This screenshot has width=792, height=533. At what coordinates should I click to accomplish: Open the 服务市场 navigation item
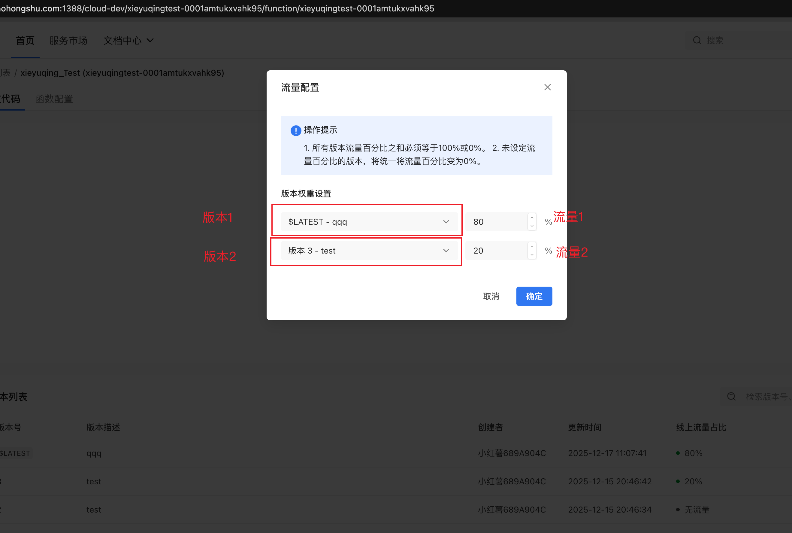[x=68, y=41]
